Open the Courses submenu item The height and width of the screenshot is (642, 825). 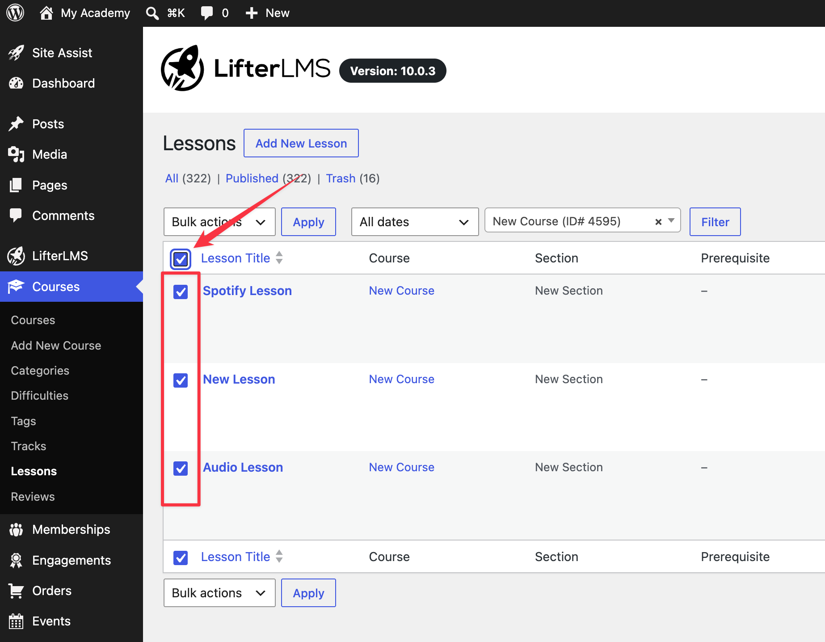33,320
